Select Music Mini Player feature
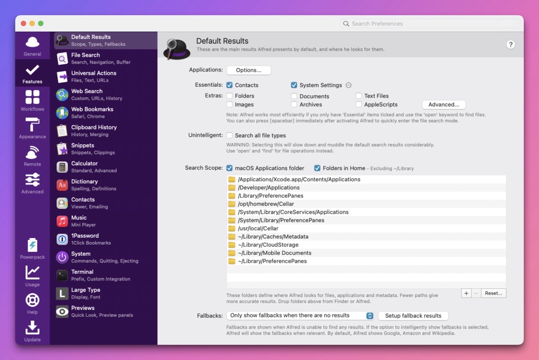539x360 pixels. [105, 221]
